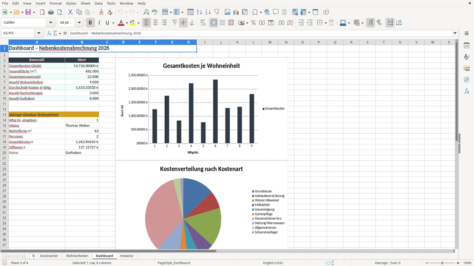
Task: Click the AutoFilter funnel icon
Action: 217,12
